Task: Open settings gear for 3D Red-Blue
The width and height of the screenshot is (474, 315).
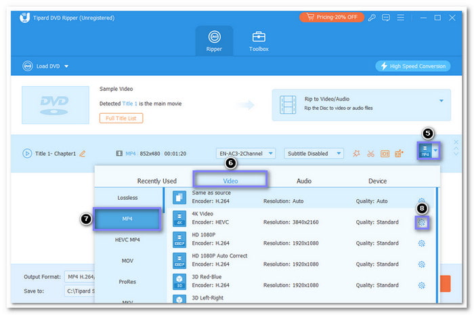Action: (422, 285)
